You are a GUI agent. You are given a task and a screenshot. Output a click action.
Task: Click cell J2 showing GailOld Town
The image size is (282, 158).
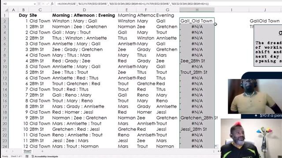[x=264, y=21]
